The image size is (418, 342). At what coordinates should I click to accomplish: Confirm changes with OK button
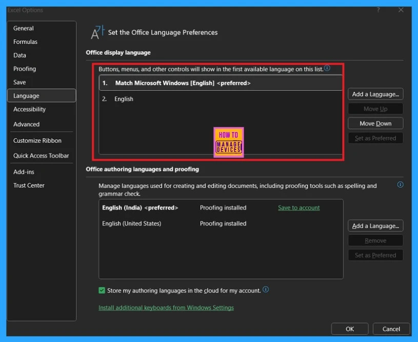(349, 329)
